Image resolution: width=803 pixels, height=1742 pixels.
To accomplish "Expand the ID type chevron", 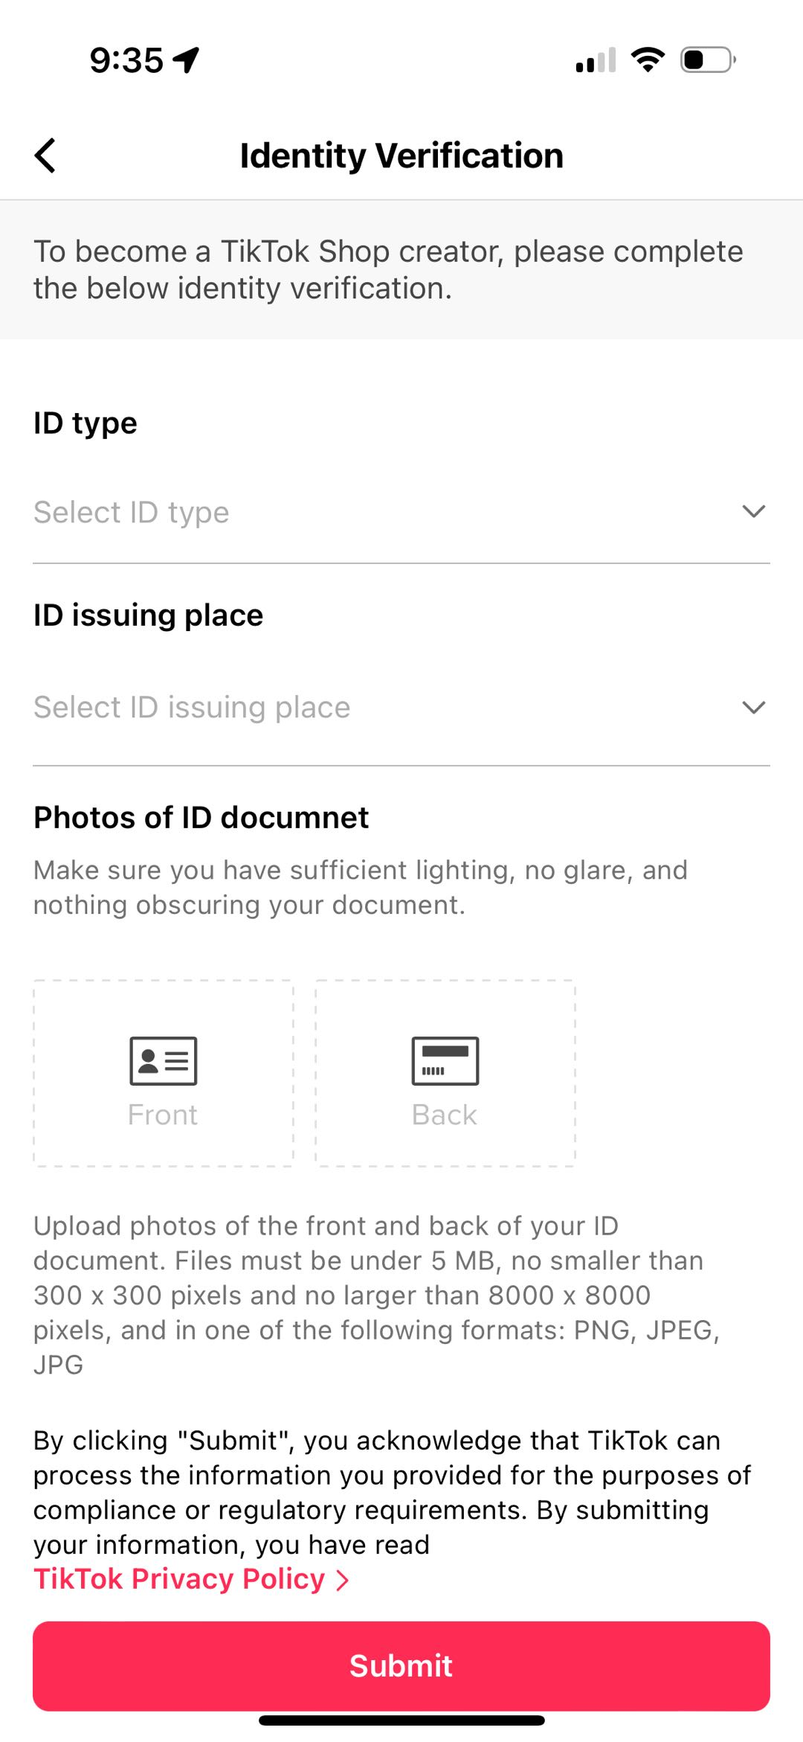I will (x=753, y=511).
